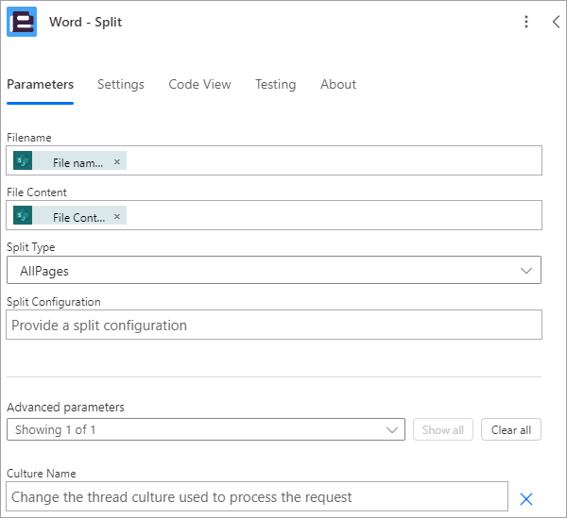
Task: Focus the Culture Name input field
Action: tap(257, 496)
